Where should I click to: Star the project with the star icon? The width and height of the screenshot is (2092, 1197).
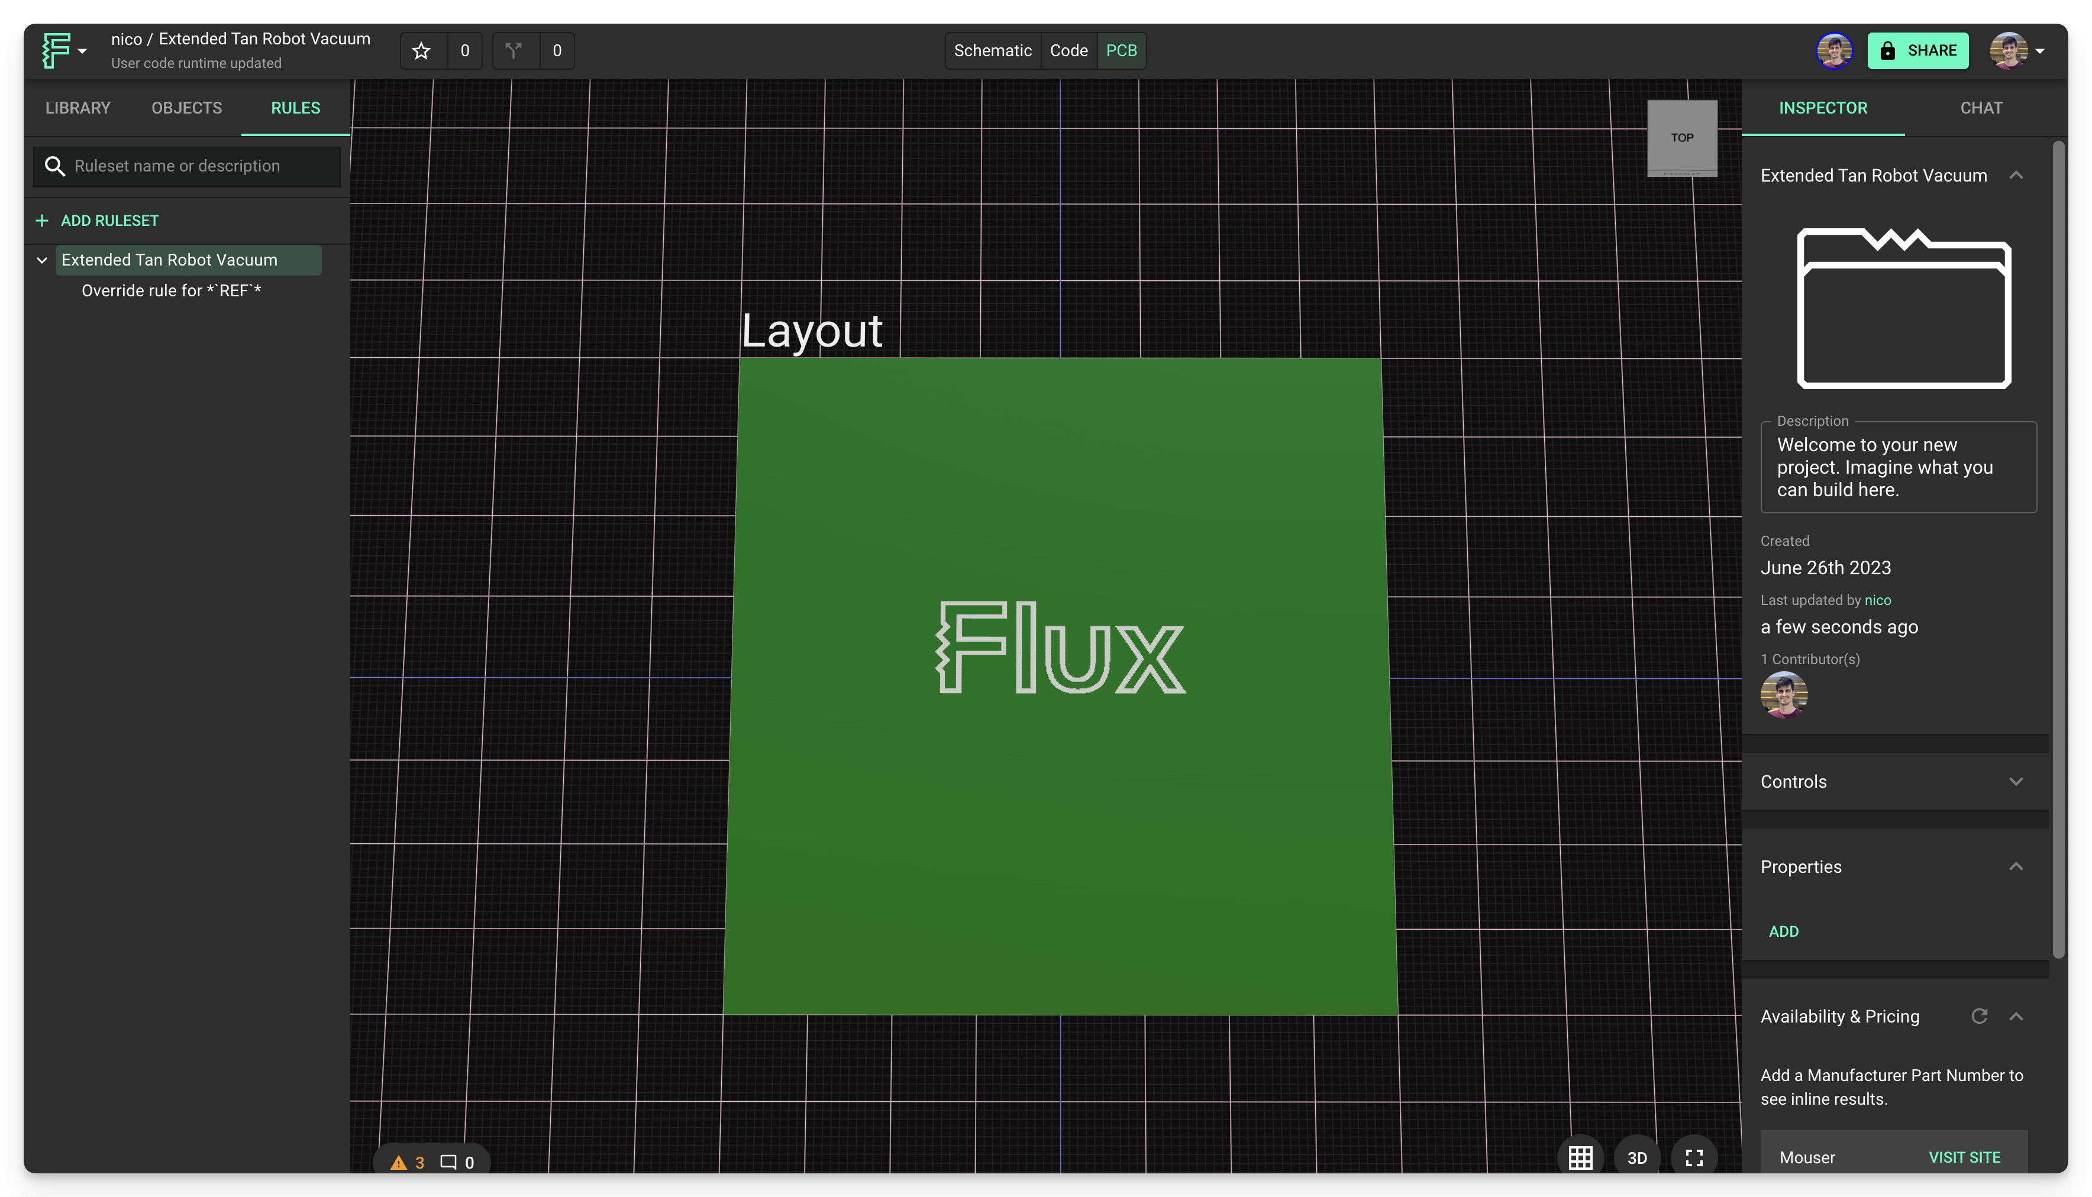(x=421, y=51)
